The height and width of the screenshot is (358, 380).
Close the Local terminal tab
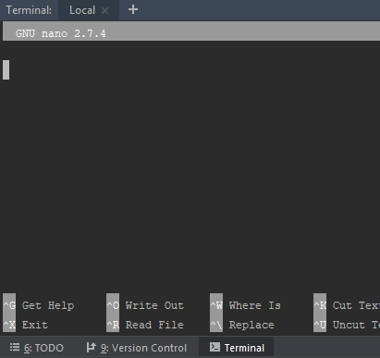tap(104, 10)
